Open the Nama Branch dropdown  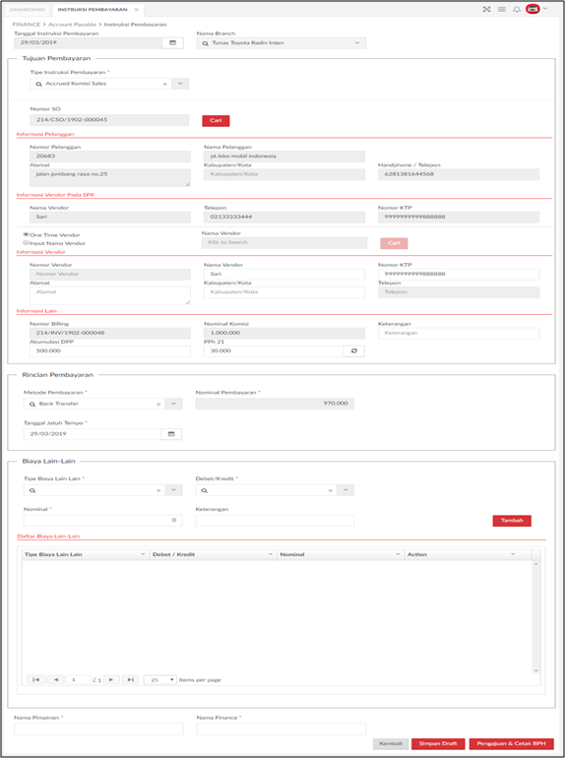(357, 43)
